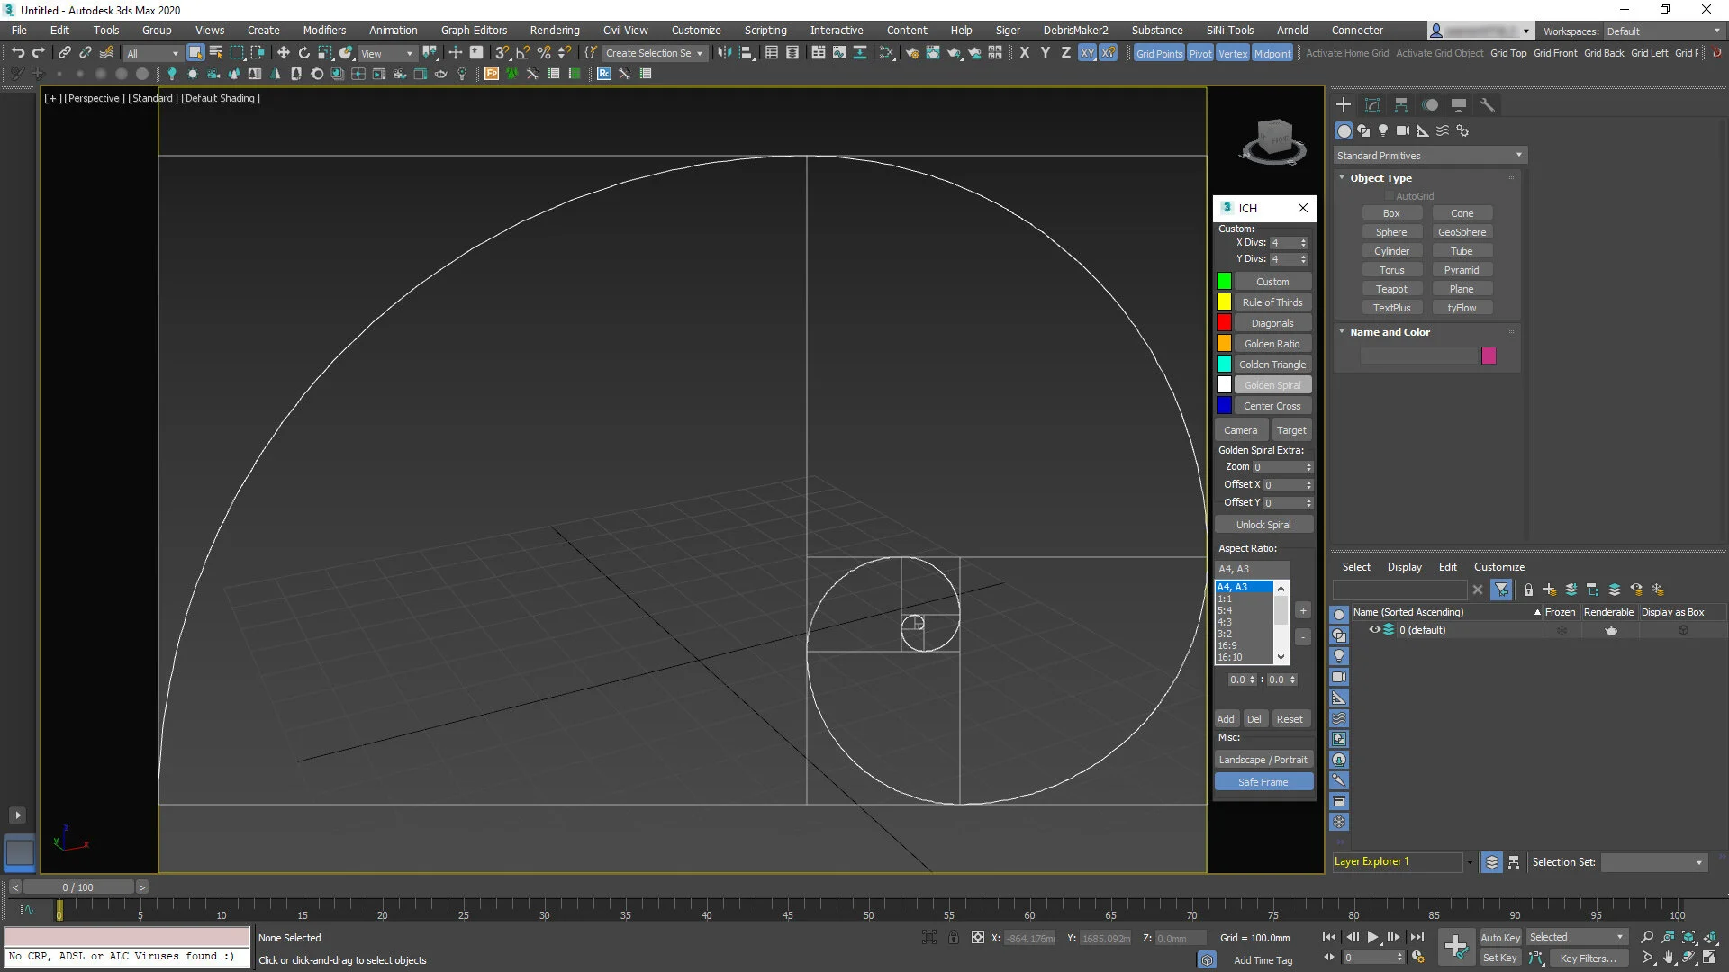Screen dimensions: 1729x972
Task: Enable Auto Key animation mode
Action: tap(1500, 937)
